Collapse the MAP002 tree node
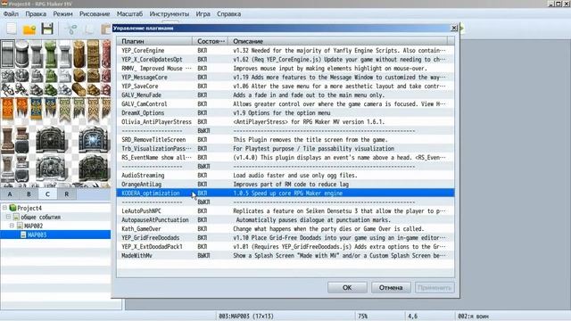Viewport: 571px width, 321px height. tap(12, 226)
